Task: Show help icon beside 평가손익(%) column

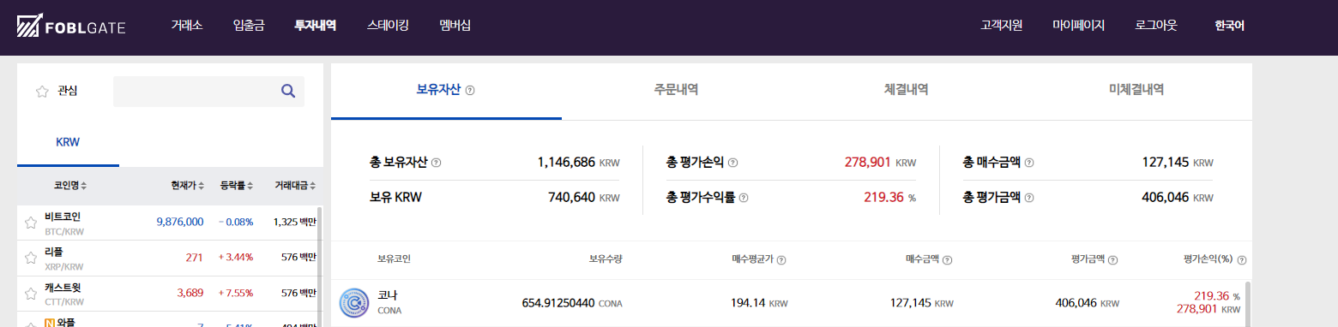Action: click(1242, 260)
